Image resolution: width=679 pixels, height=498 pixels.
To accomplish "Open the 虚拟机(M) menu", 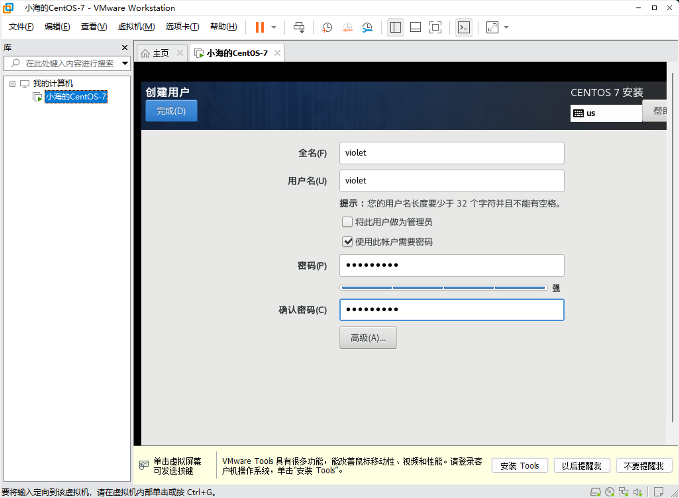I will pos(136,27).
